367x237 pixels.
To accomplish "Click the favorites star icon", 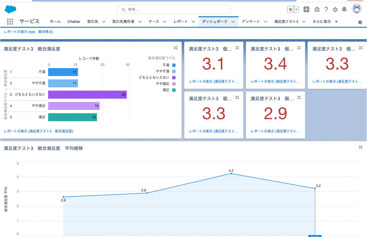I will tap(290, 10).
